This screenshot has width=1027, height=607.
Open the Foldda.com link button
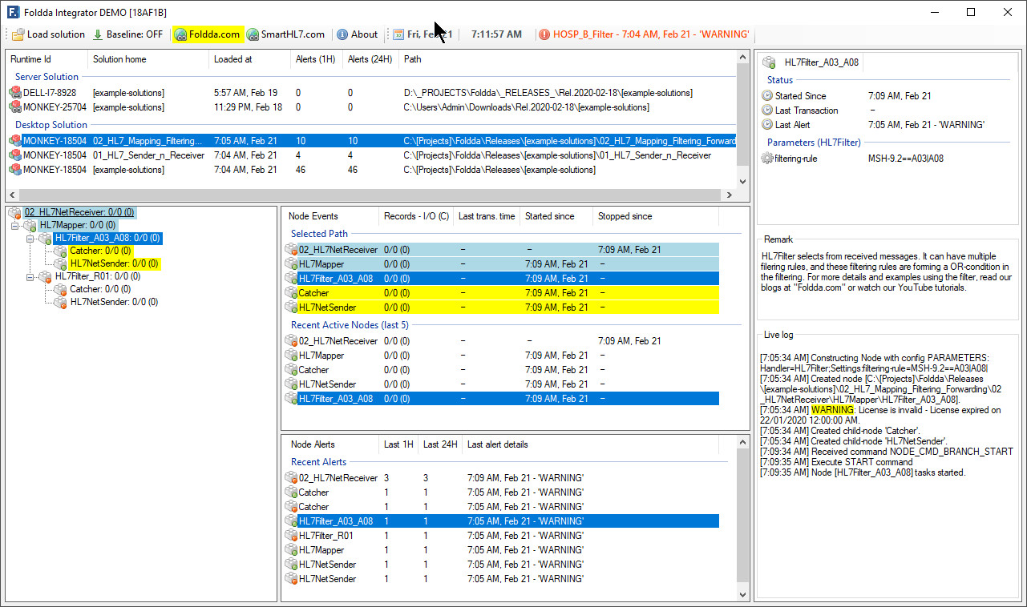[x=208, y=34]
